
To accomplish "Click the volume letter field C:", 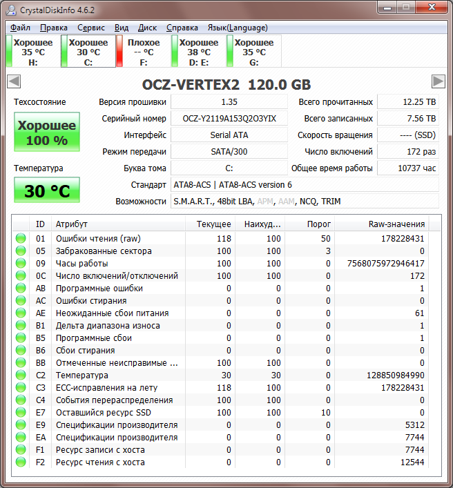I will (229, 168).
